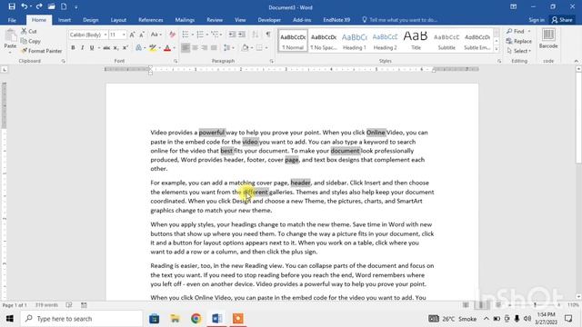This screenshot has width=582, height=327.
Task: Click Find in Editing group
Action: [516, 32]
